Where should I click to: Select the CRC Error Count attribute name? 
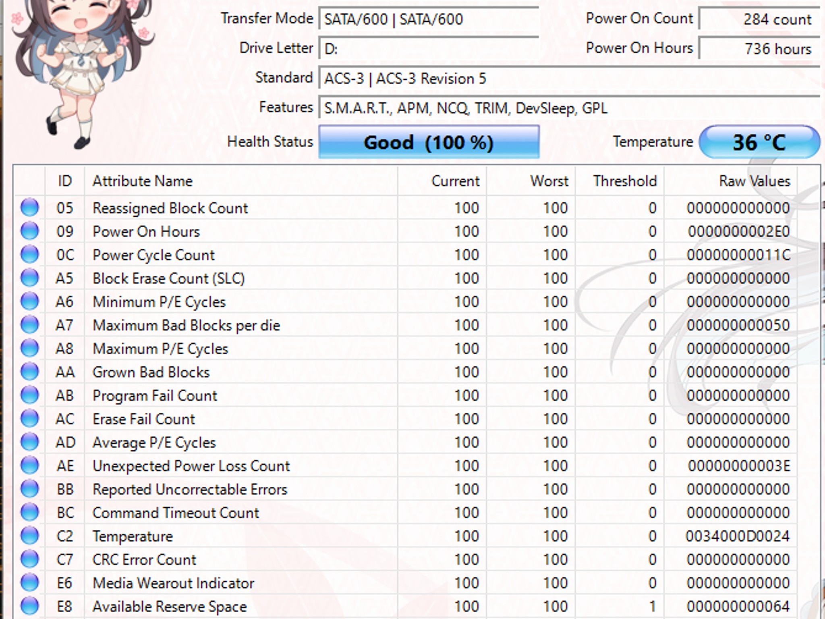coord(144,559)
